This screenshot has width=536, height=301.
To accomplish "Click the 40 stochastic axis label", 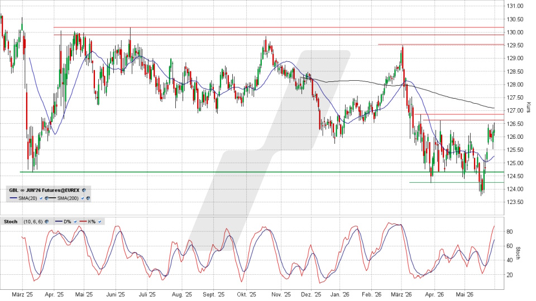I will [510, 260].
